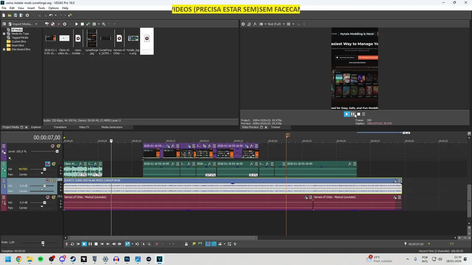
Task: Stop media preview in Project Media toolbar
Action: pos(82,24)
